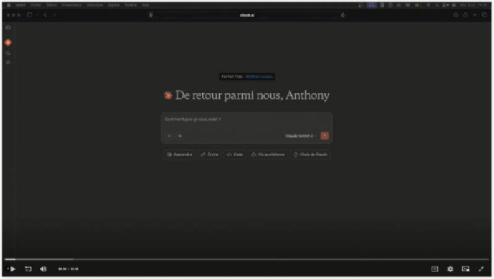Open the Signets menu in menu bar
Viewport: 494px width, 279px height.
114,4
